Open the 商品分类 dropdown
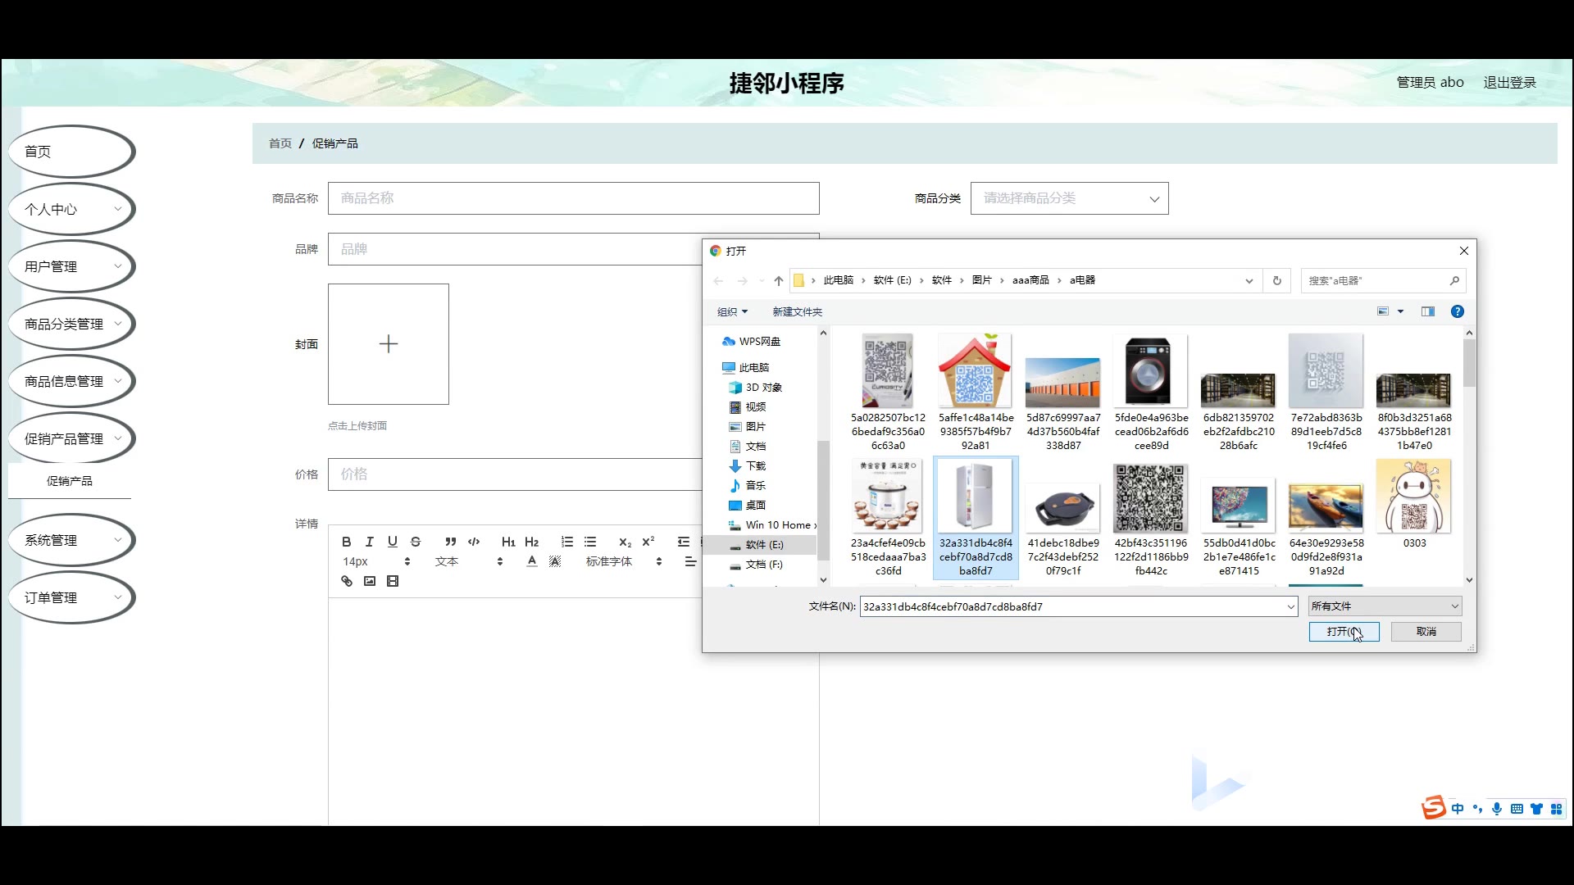1574x885 pixels. (1069, 198)
